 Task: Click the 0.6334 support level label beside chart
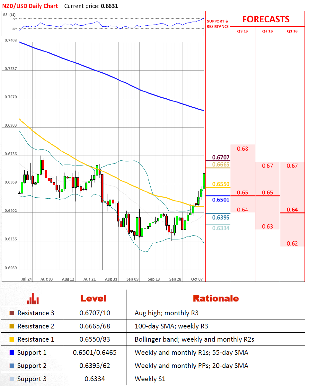pyautogui.click(x=221, y=228)
